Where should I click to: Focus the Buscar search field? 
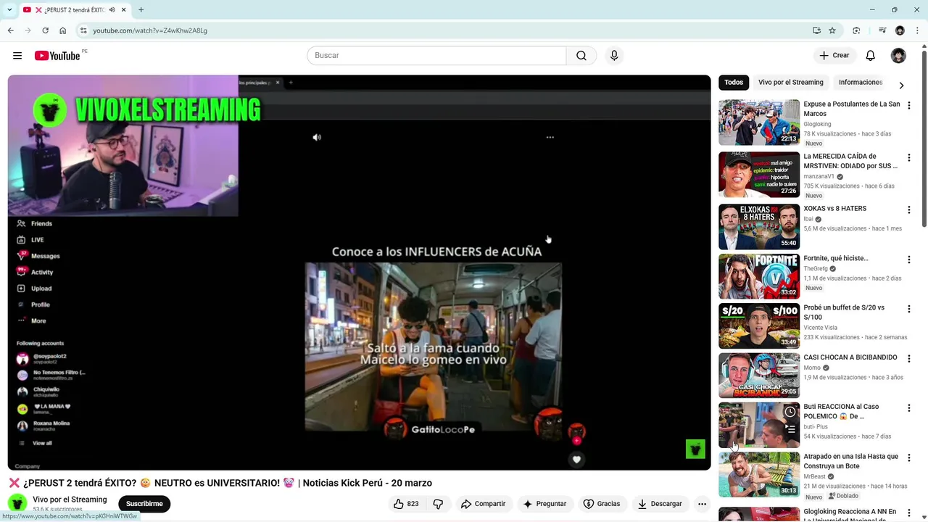(x=436, y=56)
